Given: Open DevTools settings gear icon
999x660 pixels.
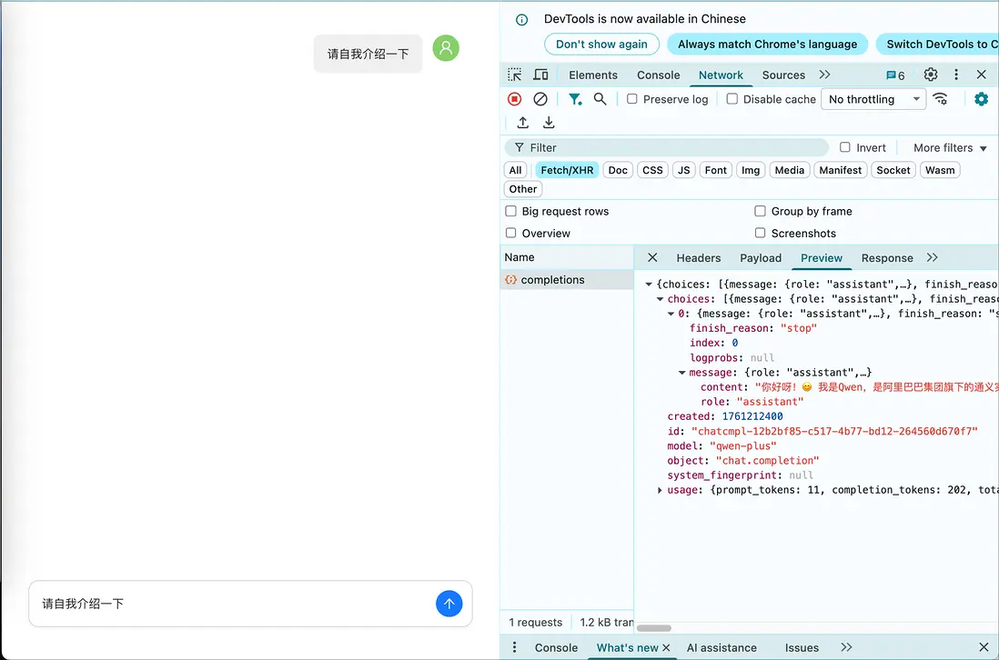Looking at the screenshot, I should pos(930,75).
